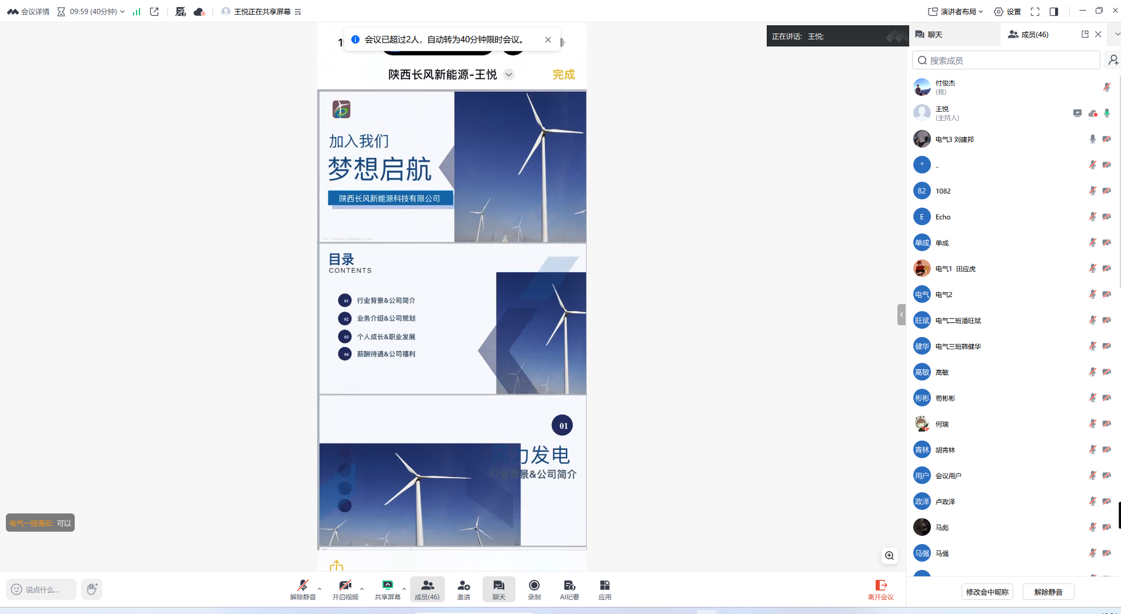The image size is (1121, 614).
Task: Collapse the side panel with the handle
Action: pos(902,315)
